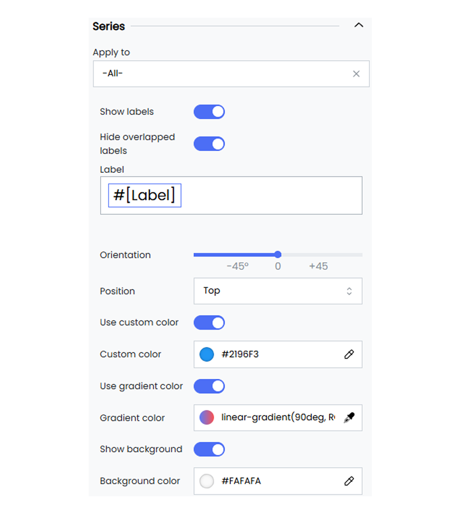Toggle the Show labels switch

(x=209, y=112)
